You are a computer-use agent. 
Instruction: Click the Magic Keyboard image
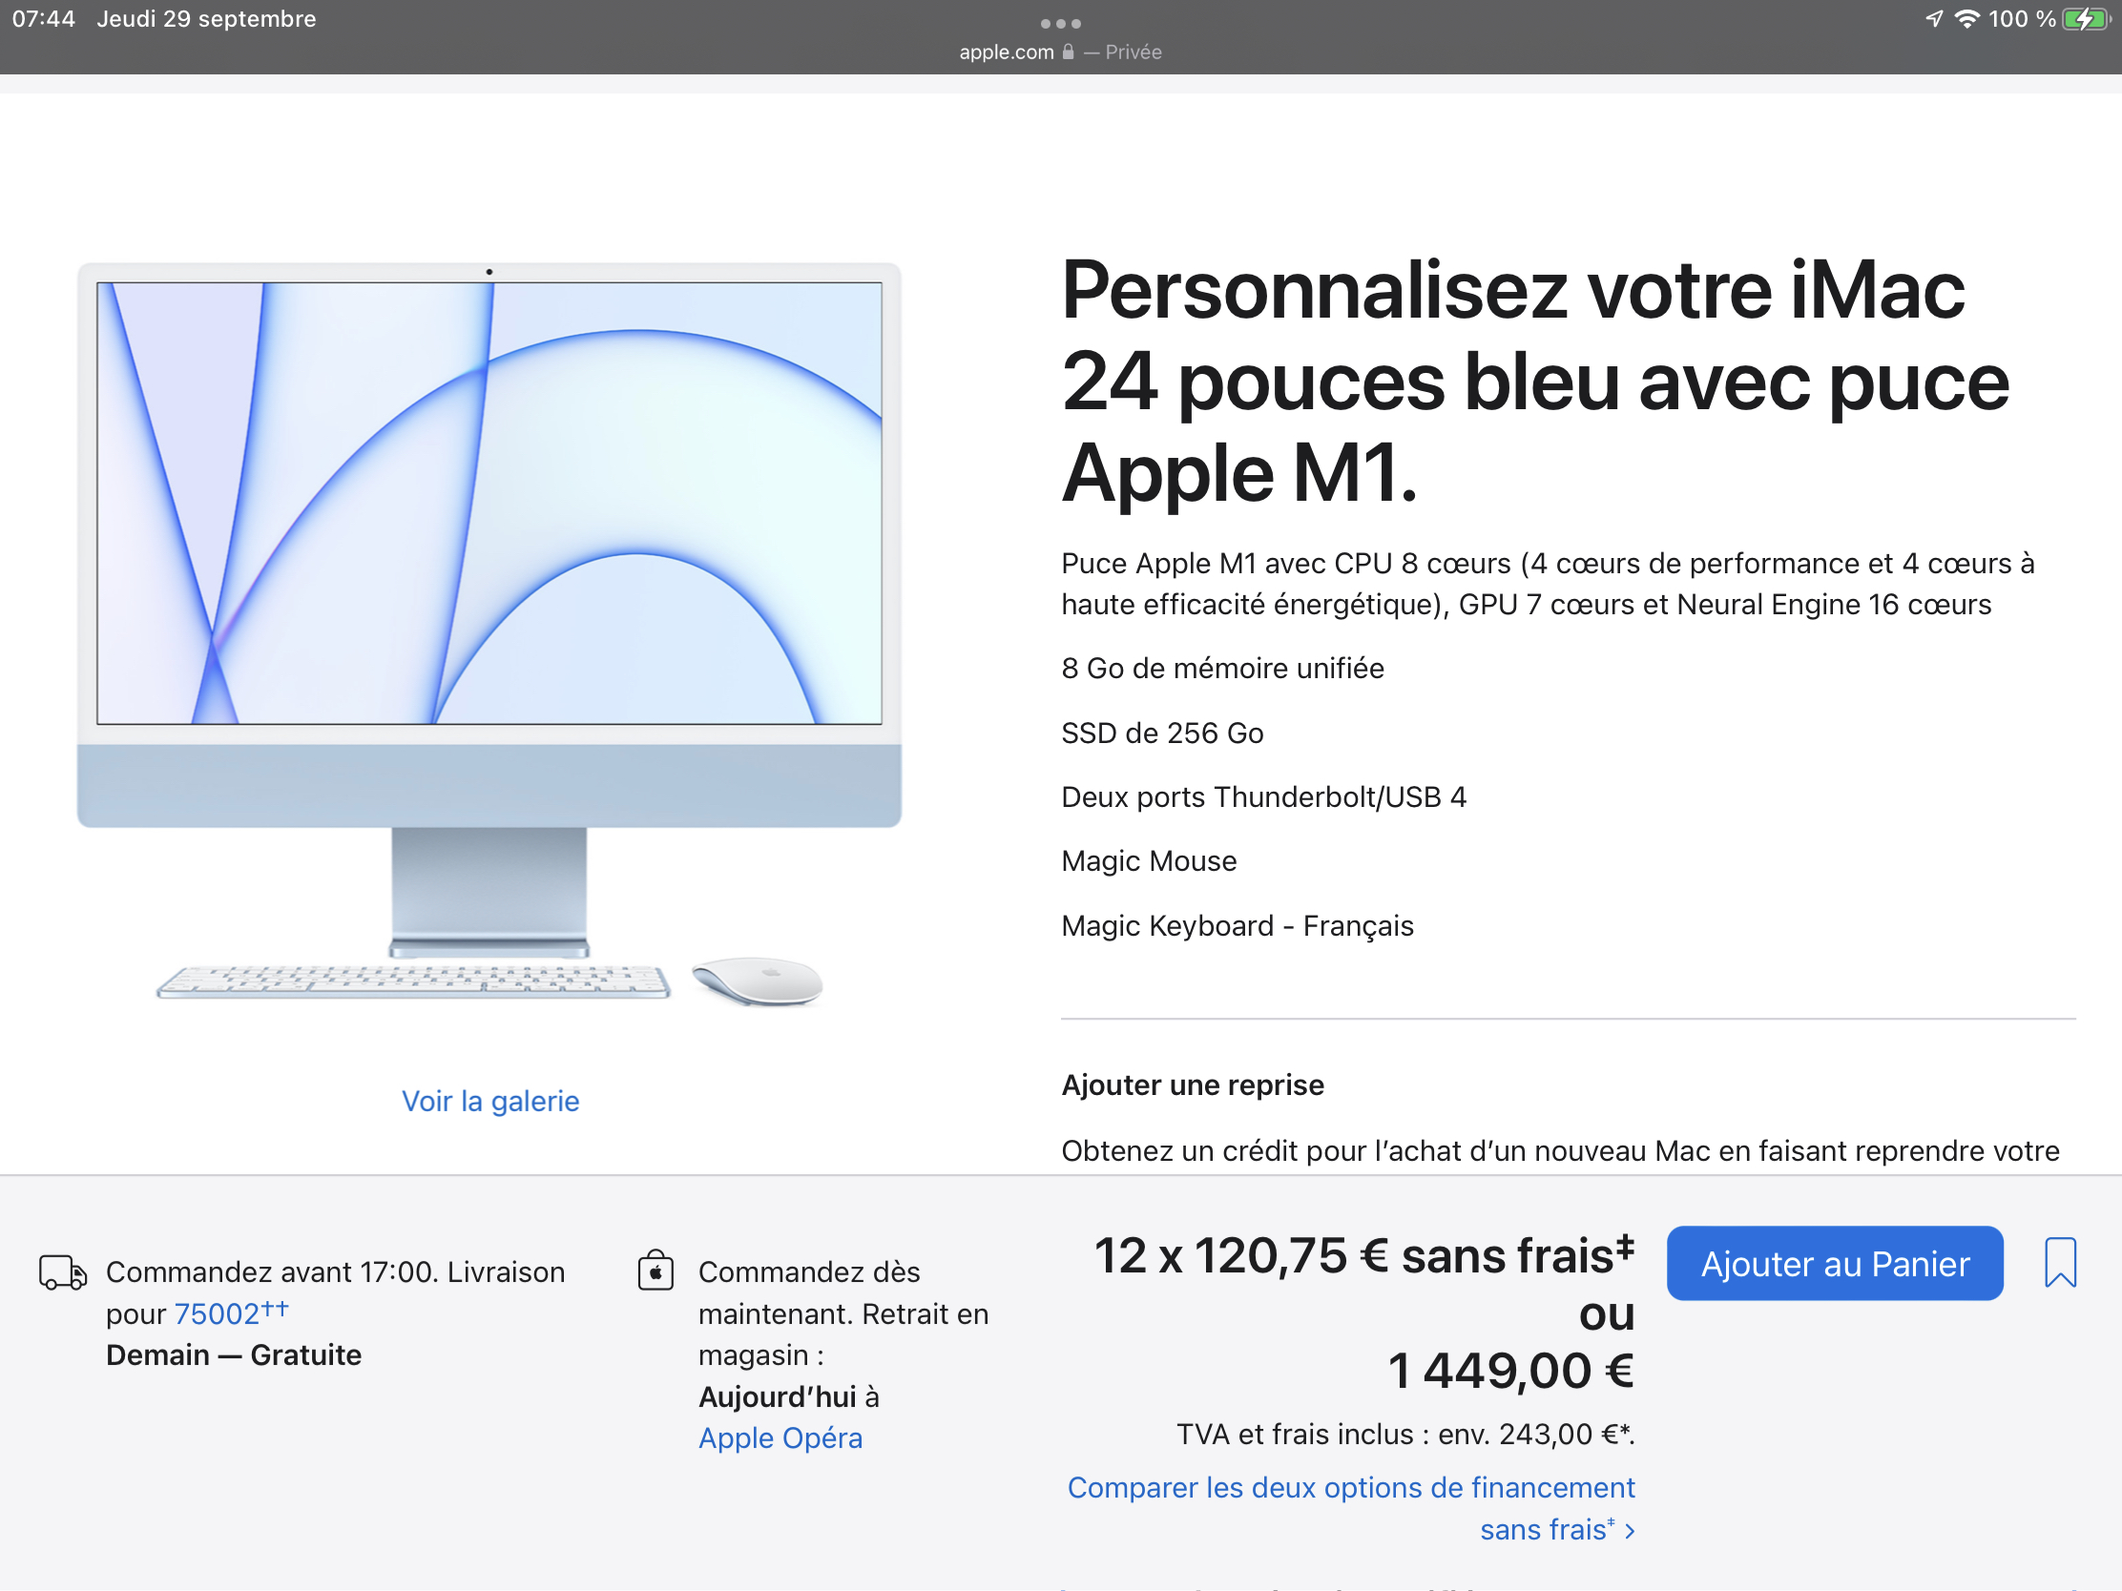click(x=413, y=982)
